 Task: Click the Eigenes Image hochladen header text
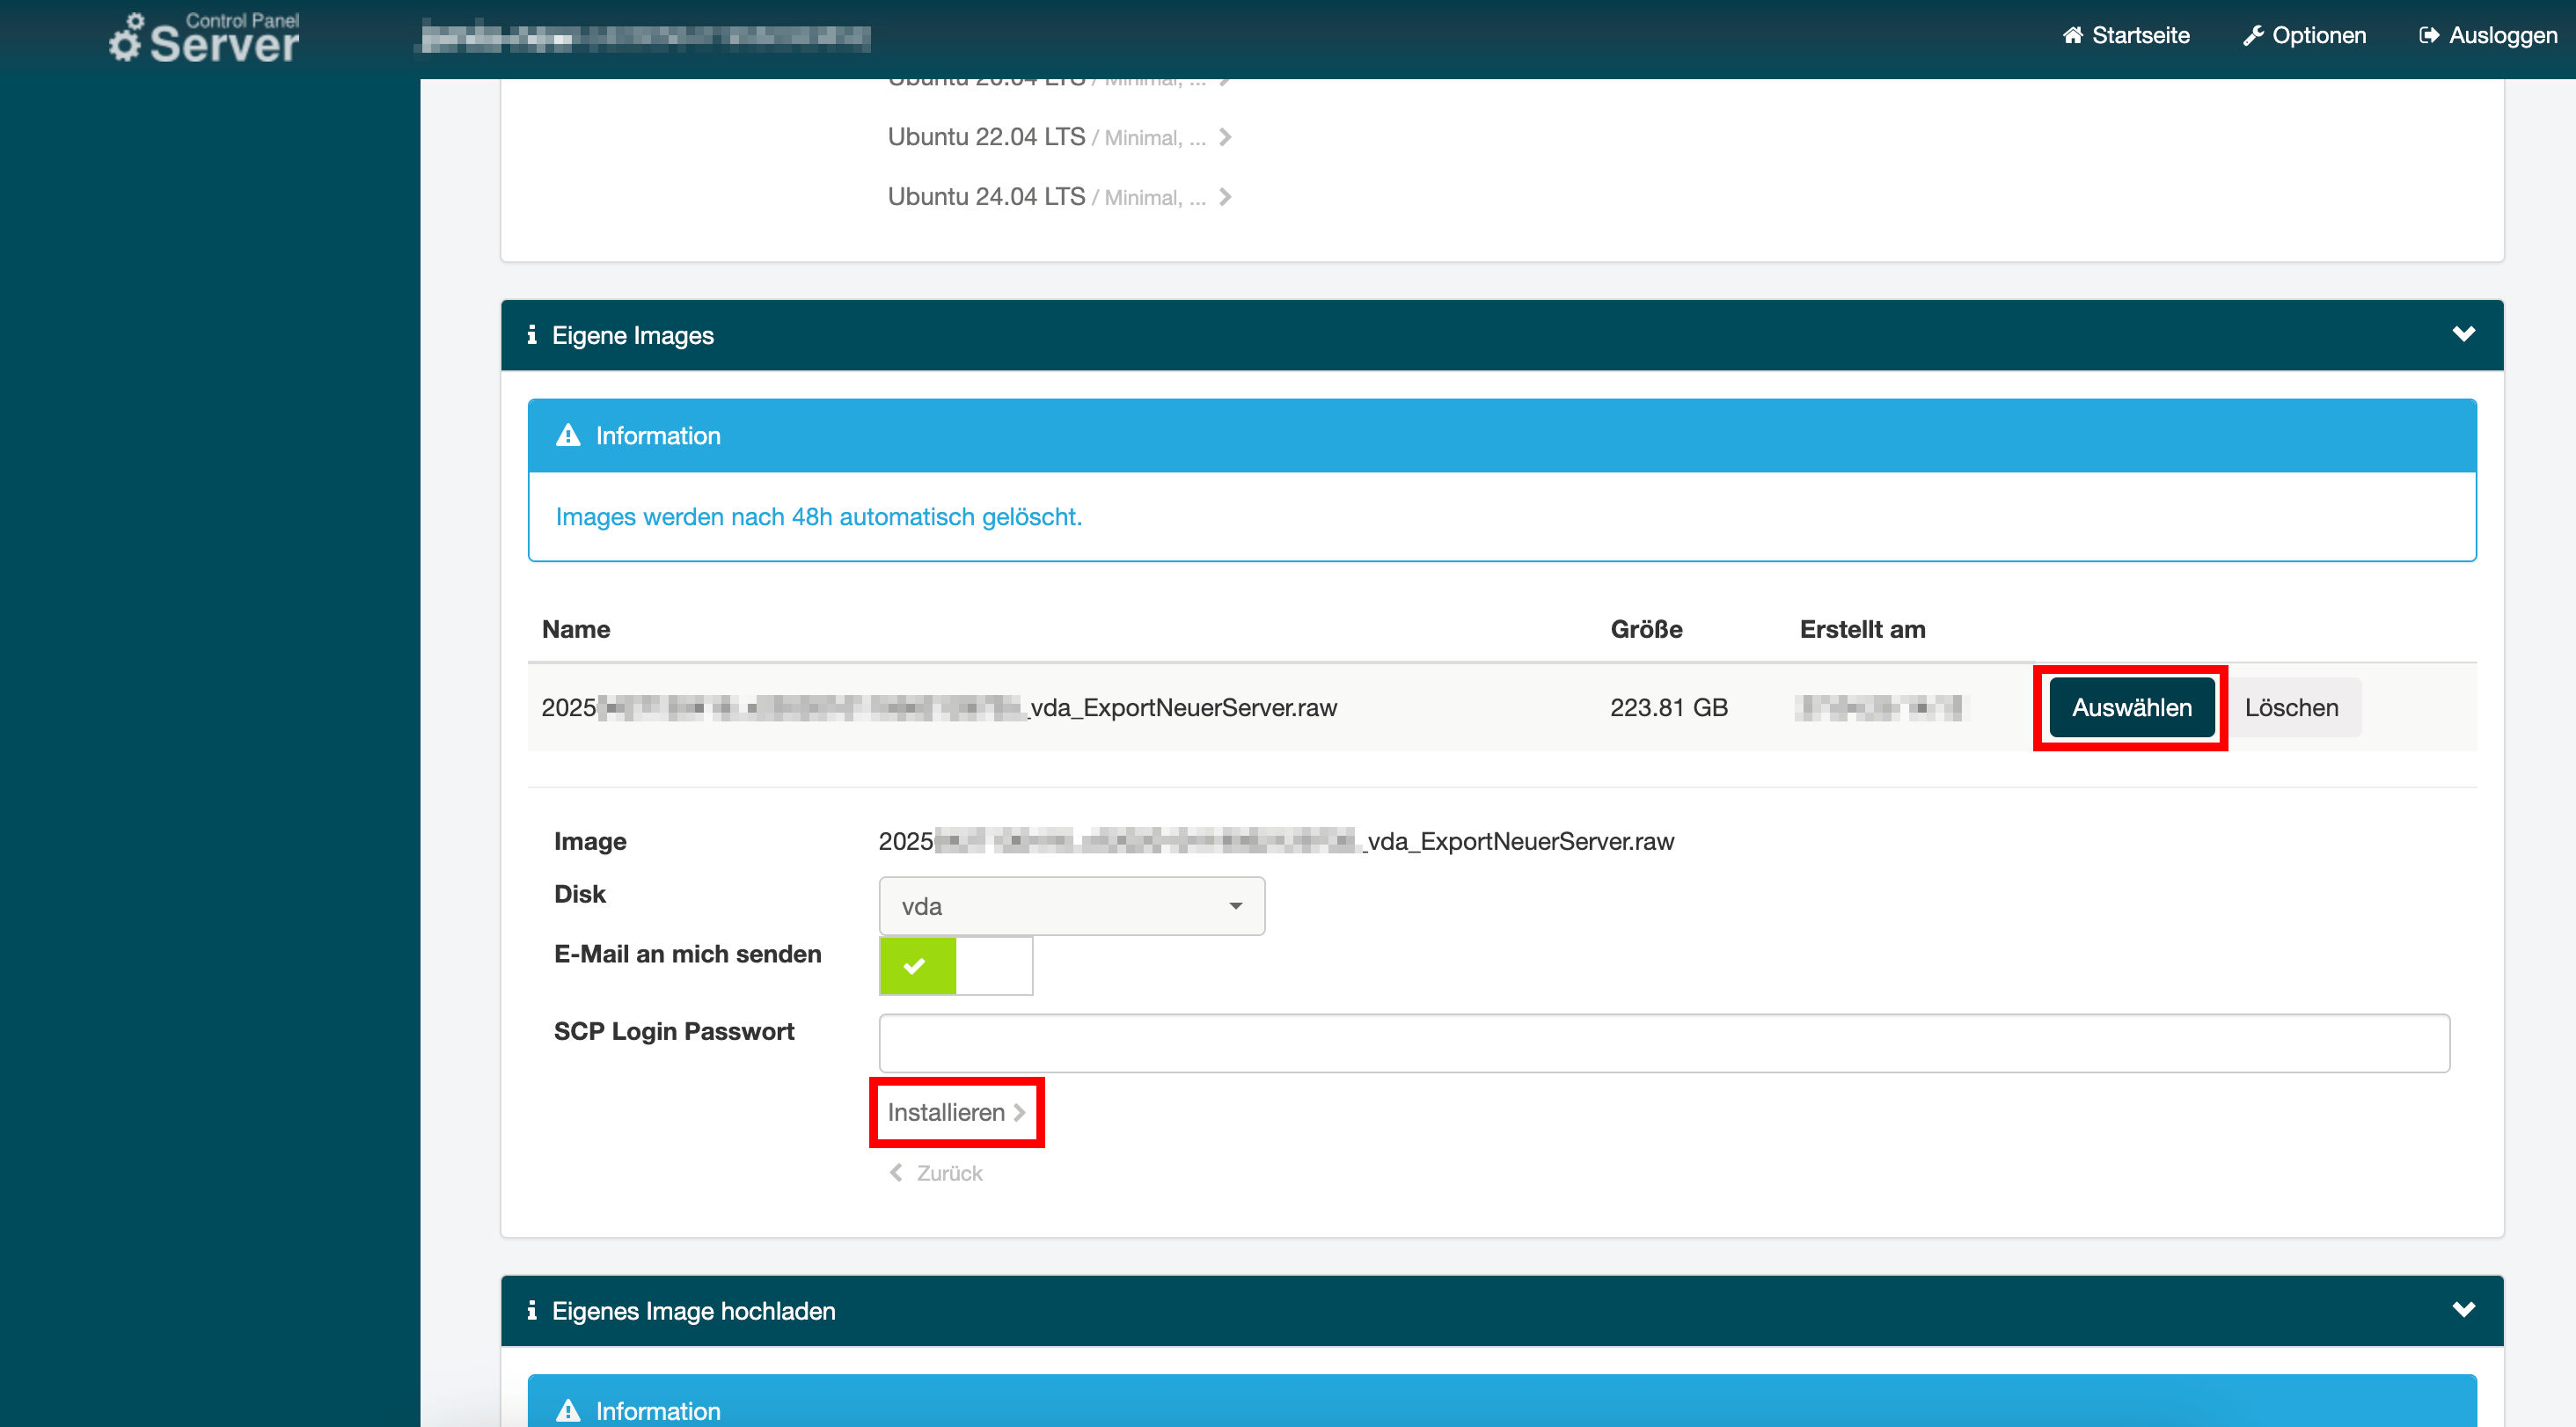pyautogui.click(x=693, y=1311)
